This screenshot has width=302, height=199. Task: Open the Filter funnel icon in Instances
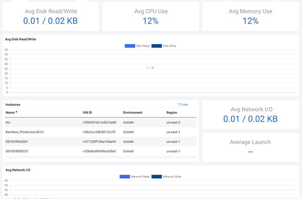click(179, 105)
